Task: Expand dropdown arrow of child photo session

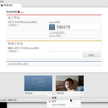Action: tap(81, 93)
